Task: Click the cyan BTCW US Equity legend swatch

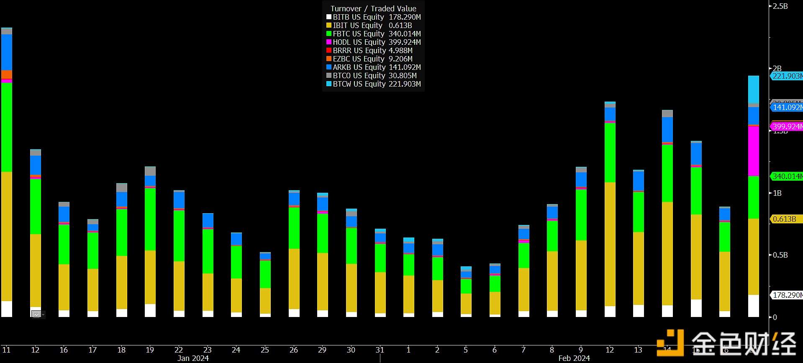Action: (x=329, y=84)
